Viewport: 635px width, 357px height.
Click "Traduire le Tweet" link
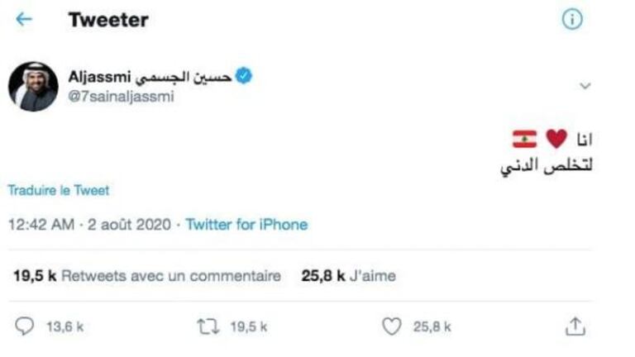(x=59, y=190)
